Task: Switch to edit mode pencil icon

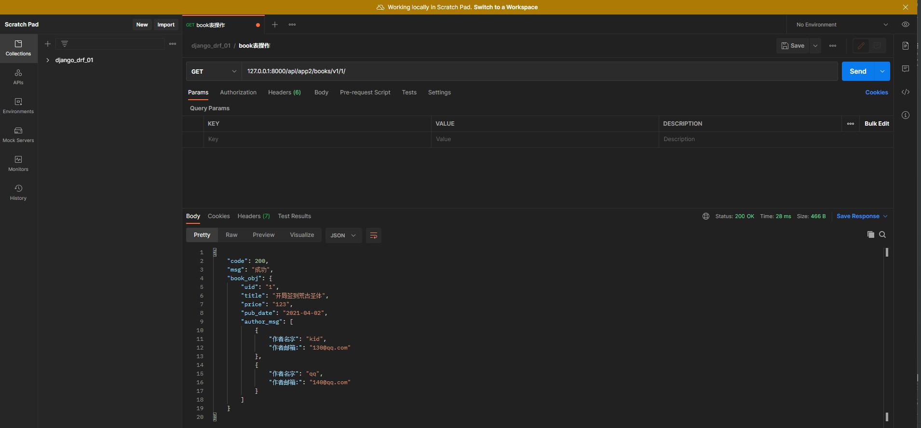Action: 861,46
